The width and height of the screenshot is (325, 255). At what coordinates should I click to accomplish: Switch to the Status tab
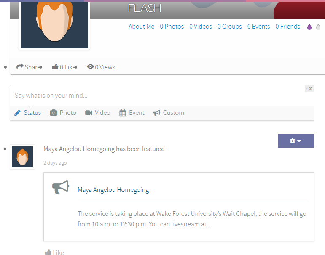[x=28, y=113]
